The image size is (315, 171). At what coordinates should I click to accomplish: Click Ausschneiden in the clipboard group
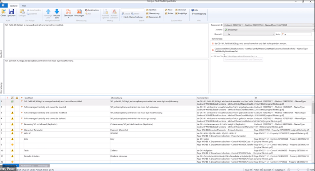point(34,10)
